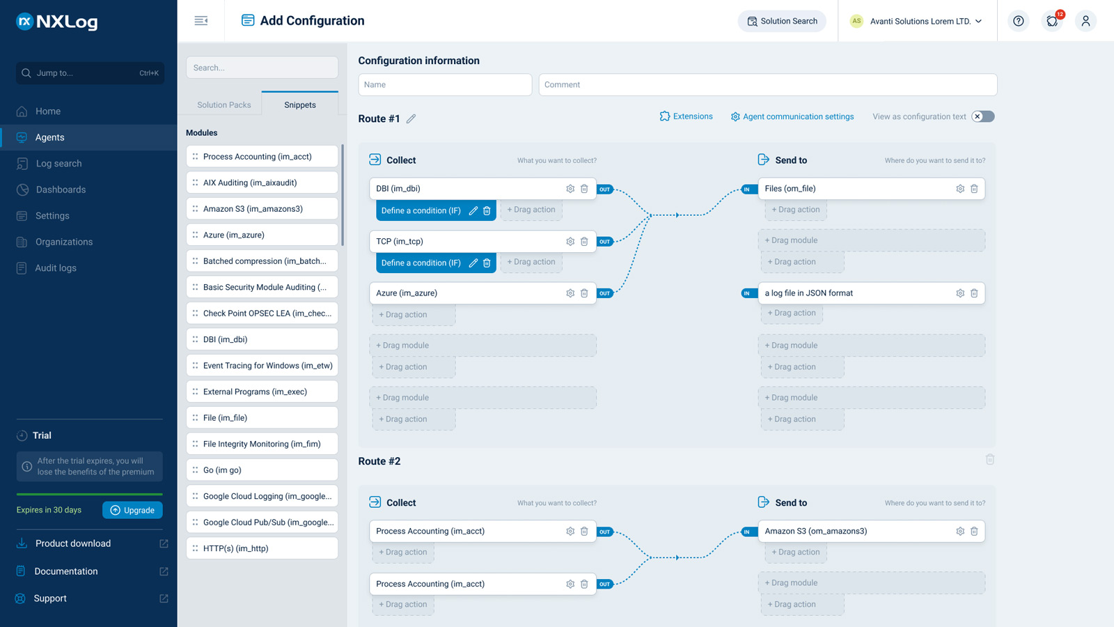This screenshot has width=1114, height=627.
Task: Click the Solution Search button
Action: tap(782, 21)
